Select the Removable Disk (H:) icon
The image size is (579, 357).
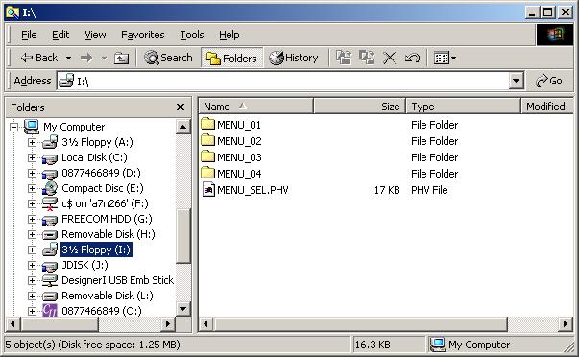50,235
